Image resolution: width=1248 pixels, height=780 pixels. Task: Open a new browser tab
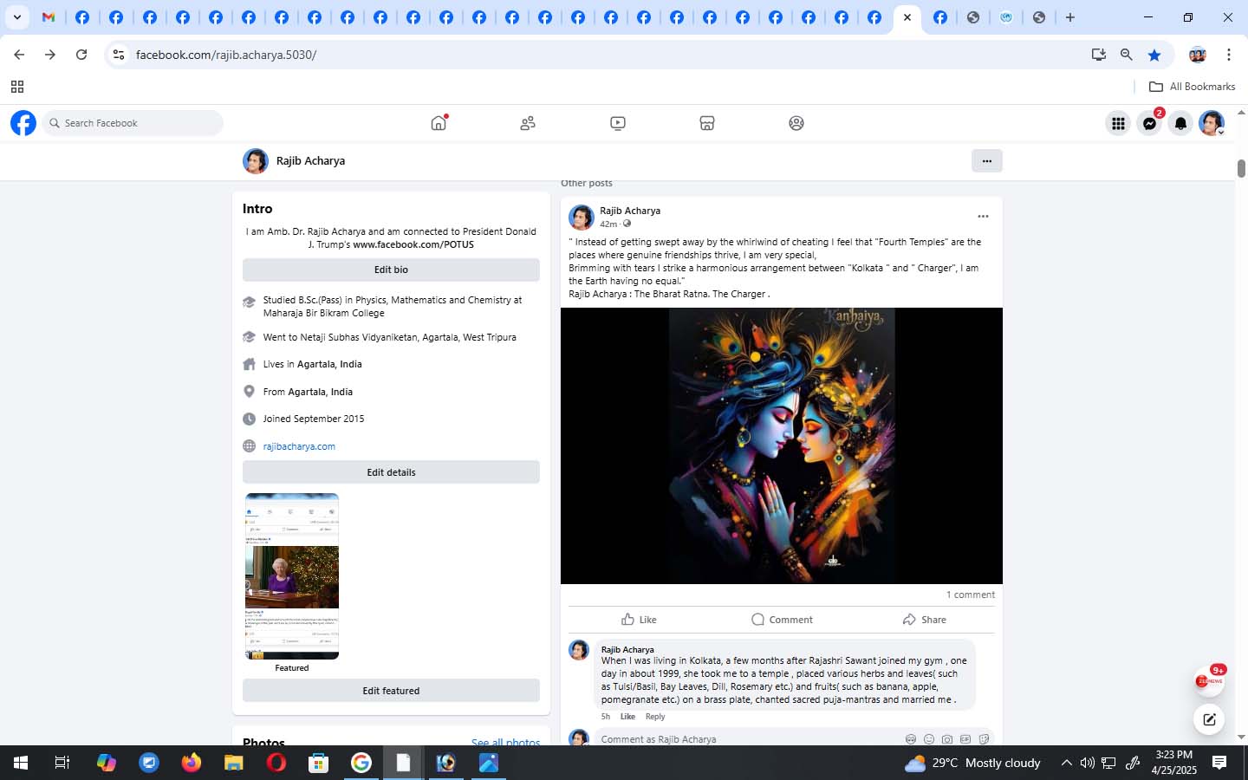pyautogui.click(x=1070, y=17)
